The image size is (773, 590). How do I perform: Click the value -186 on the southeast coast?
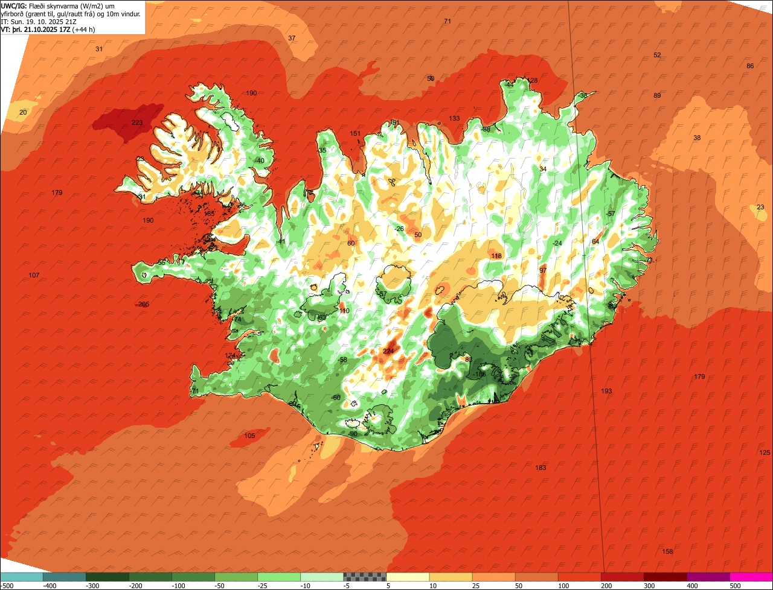point(480,374)
